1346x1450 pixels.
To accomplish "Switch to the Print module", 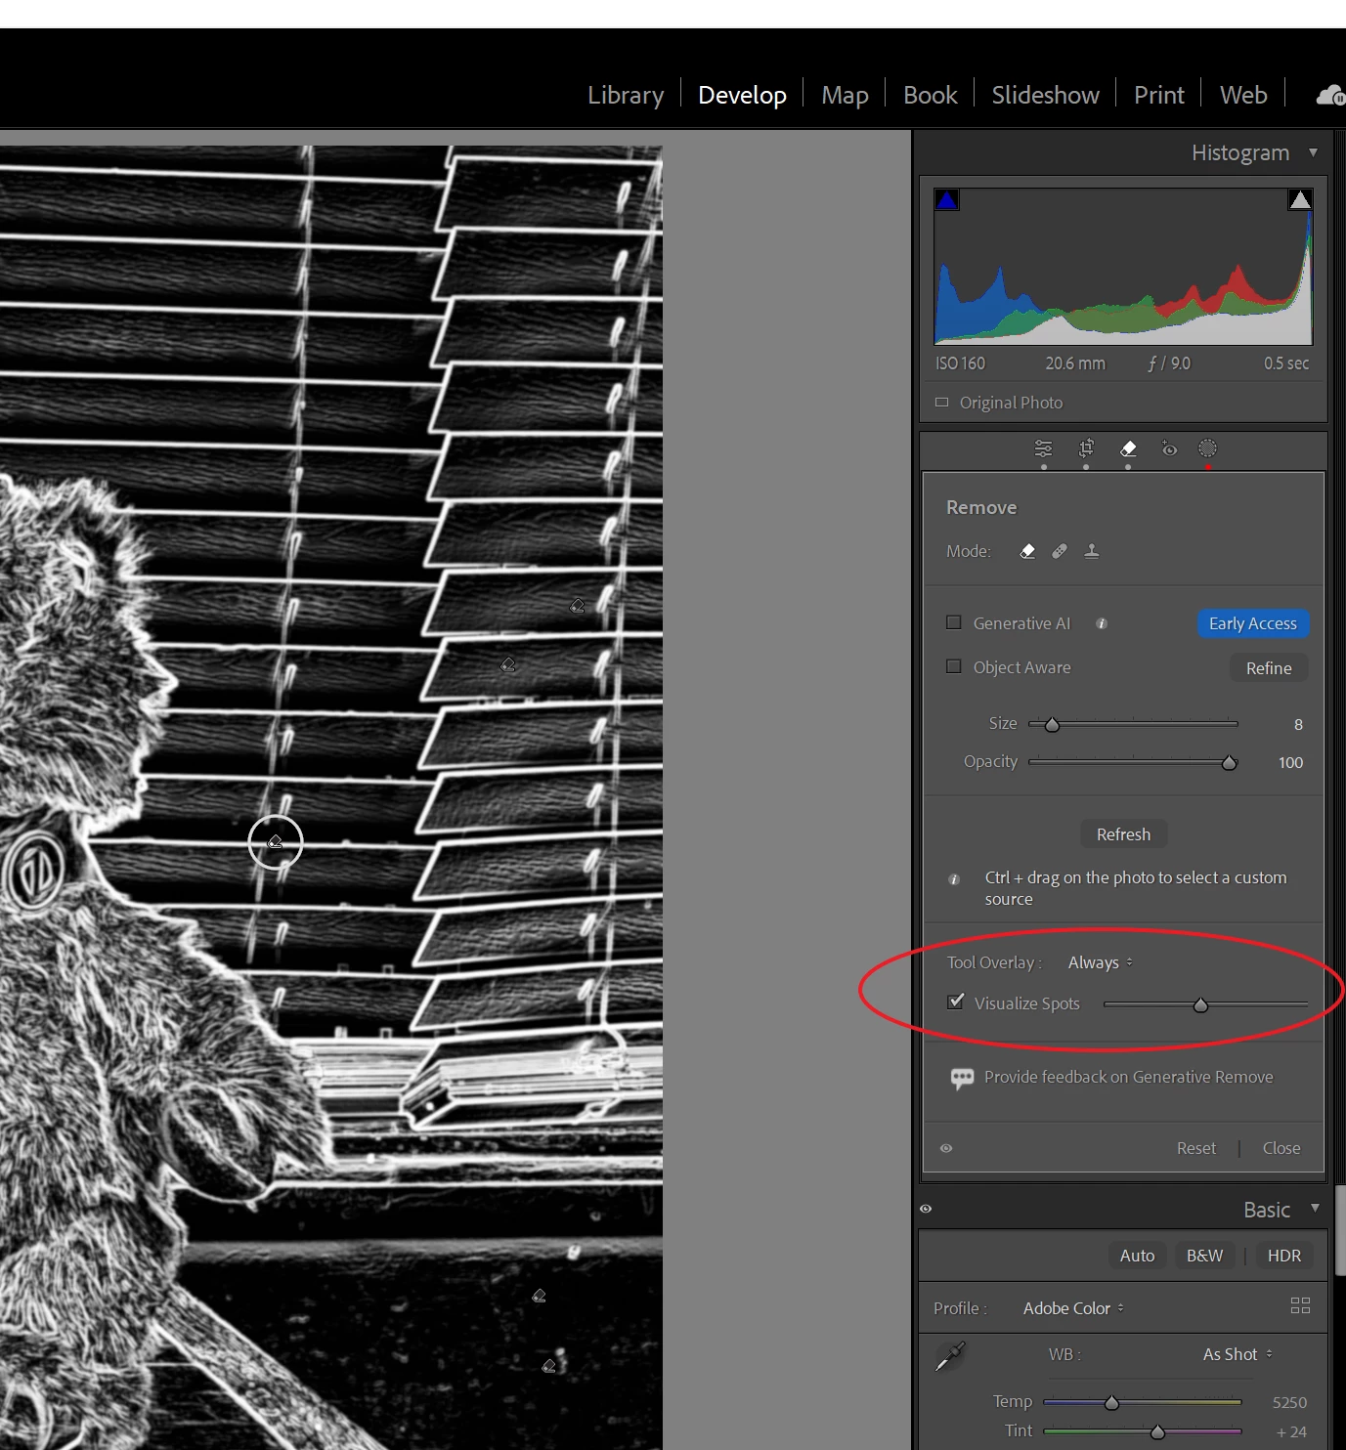I will click(x=1158, y=95).
